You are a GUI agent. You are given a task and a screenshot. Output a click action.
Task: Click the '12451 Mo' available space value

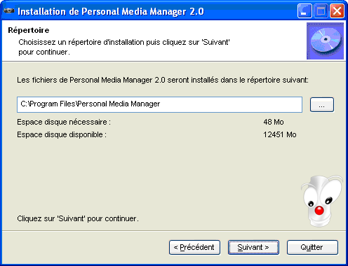point(280,134)
